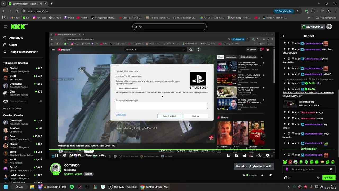Open playback speed control in player
Image resolution: width=339 pixels, height=191 pixels.
260,155
